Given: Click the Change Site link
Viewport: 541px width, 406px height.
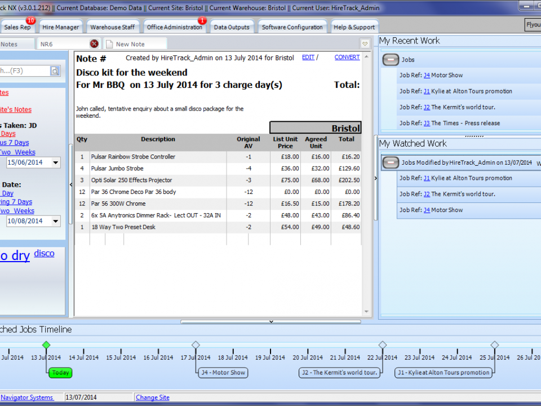Looking at the screenshot, I should 152,398.
